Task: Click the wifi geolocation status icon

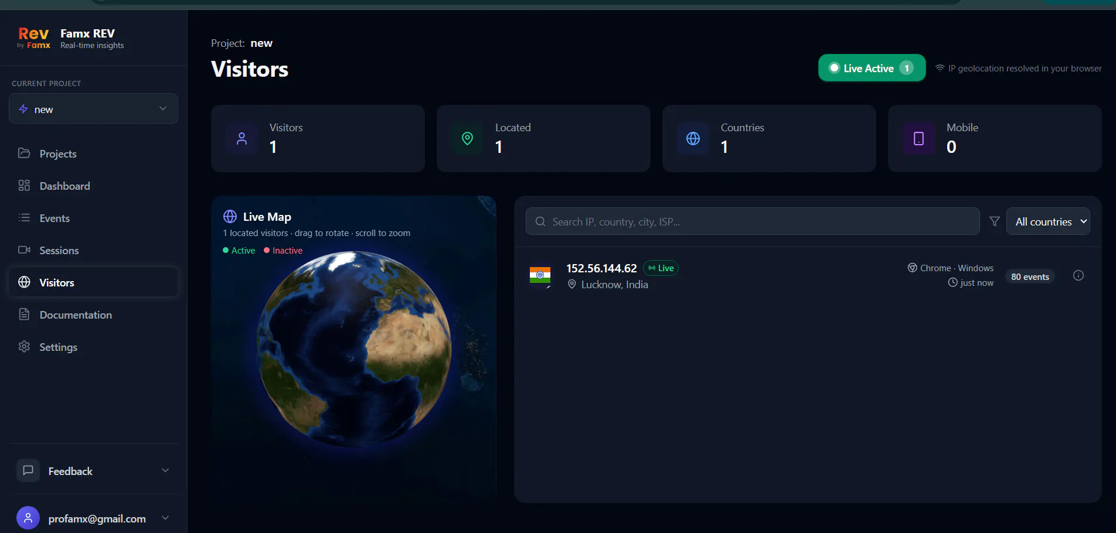Action: point(940,68)
